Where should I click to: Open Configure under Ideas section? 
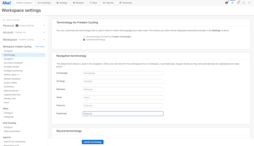[x=8, y=113]
